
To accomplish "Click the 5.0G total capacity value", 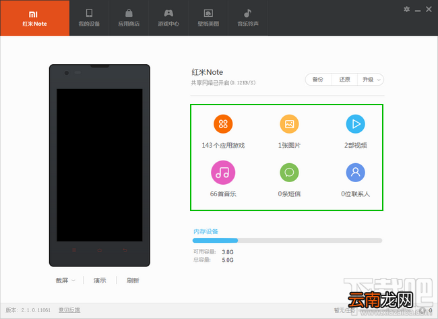I will [228, 260].
